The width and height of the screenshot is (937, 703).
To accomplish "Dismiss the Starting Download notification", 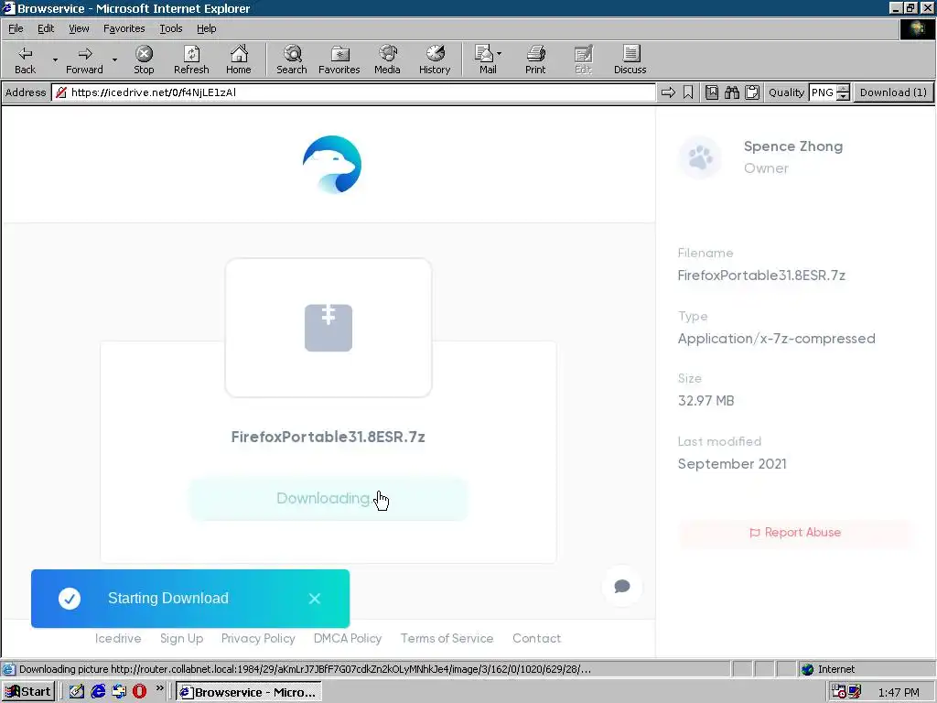I will click(315, 599).
